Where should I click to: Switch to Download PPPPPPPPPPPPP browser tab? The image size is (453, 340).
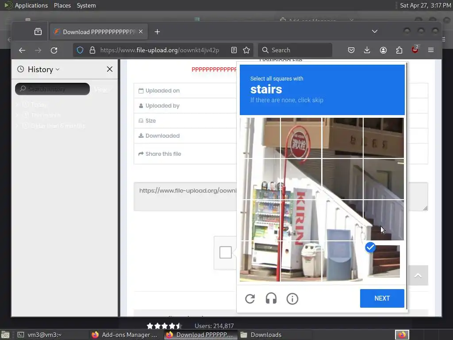(99, 31)
